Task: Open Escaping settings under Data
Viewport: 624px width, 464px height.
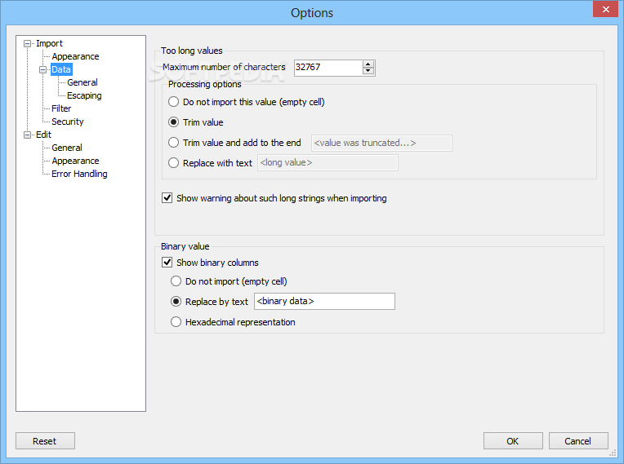Action: tap(84, 95)
